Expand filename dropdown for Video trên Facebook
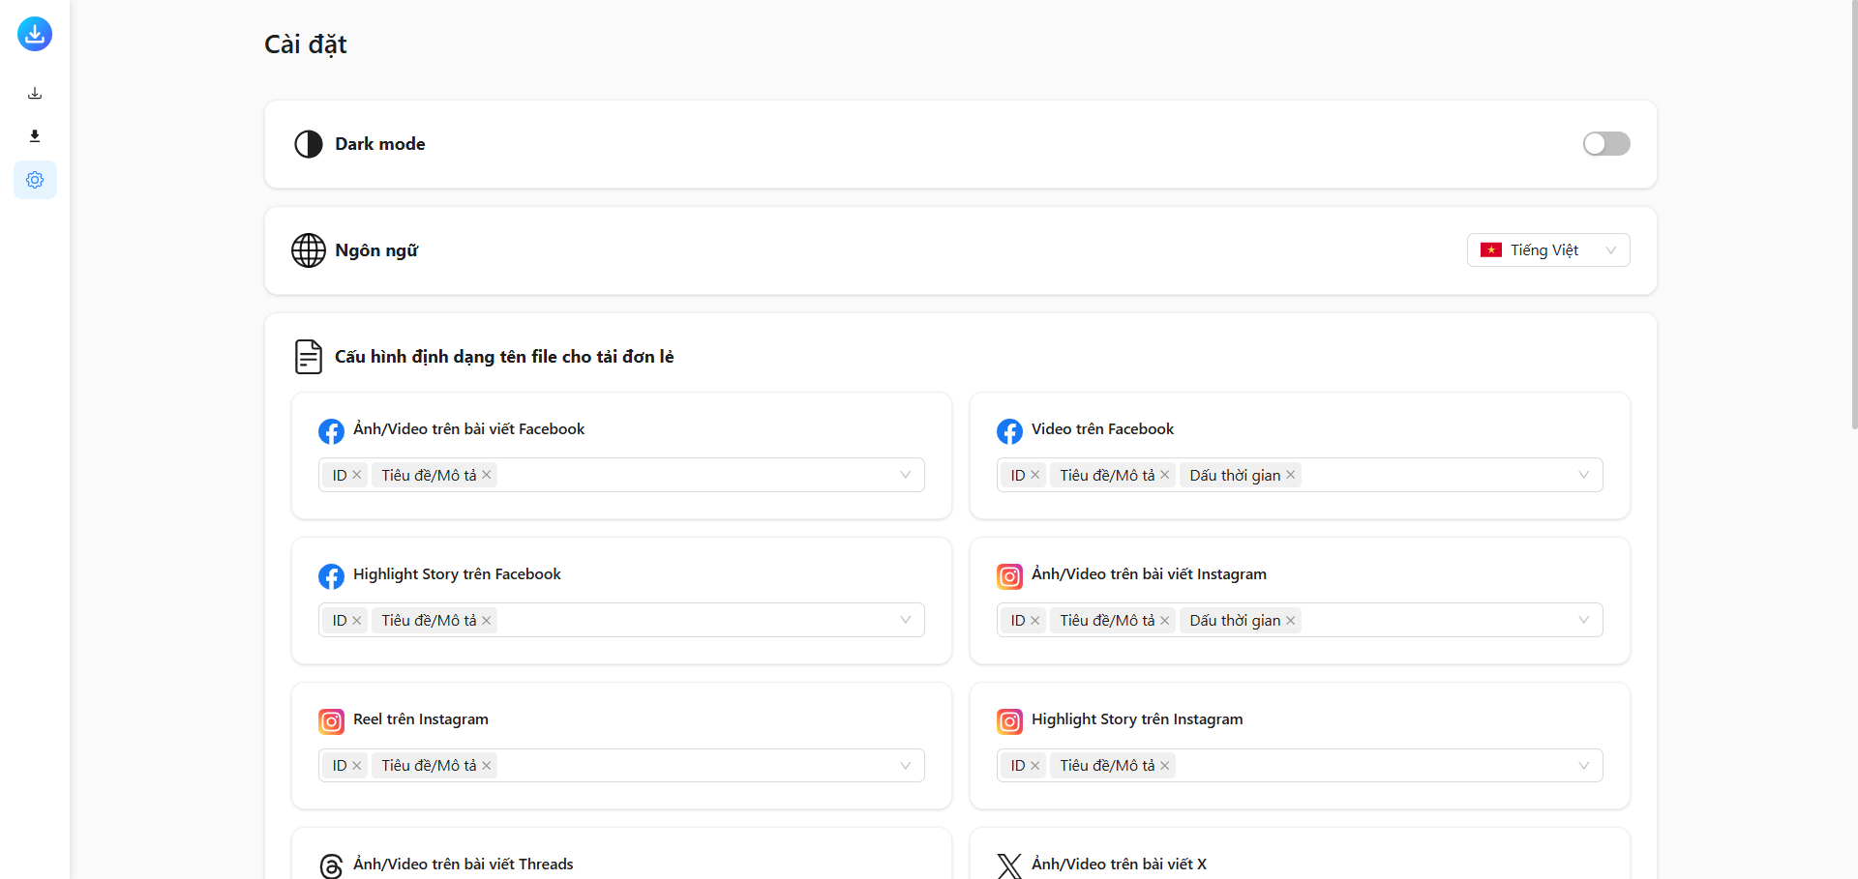Image resolution: width=1858 pixels, height=879 pixels. [1584, 475]
